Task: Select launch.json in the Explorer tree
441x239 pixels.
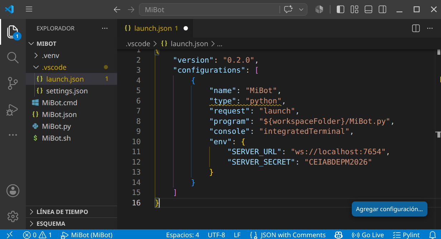Action: click(x=71, y=79)
